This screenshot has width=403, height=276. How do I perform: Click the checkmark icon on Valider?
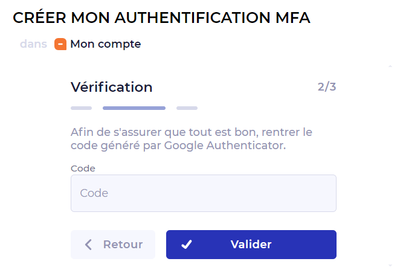(x=187, y=245)
